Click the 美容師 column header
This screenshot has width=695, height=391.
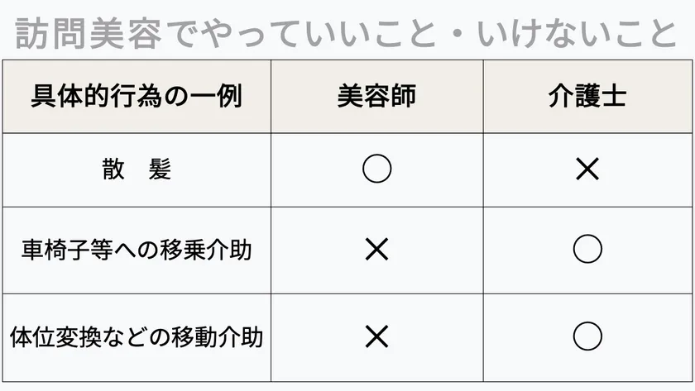(376, 97)
